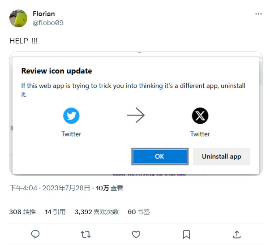Click the Uninstall app button
The height and width of the screenshot is (249, 270).
pos(222,156)
